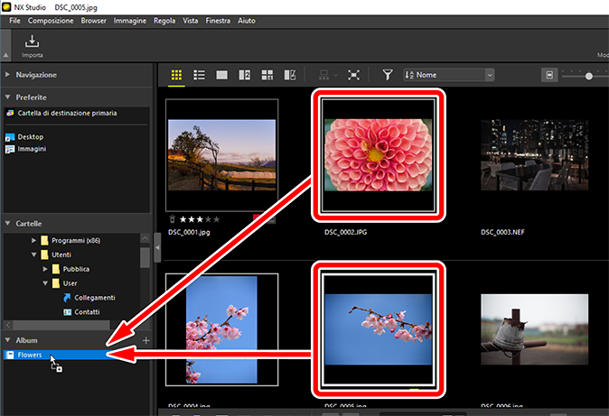Select the DSC_0004 vertical blossom thumbnail
This screenshot has width=609, height=416.
coord(221,329)
